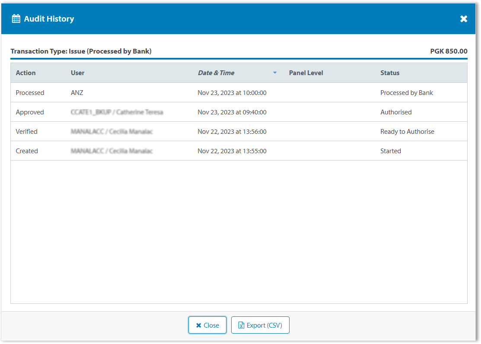Screen dimensions: 481x344
Task: Select the Started status cell
Action: tap(391, 151)
